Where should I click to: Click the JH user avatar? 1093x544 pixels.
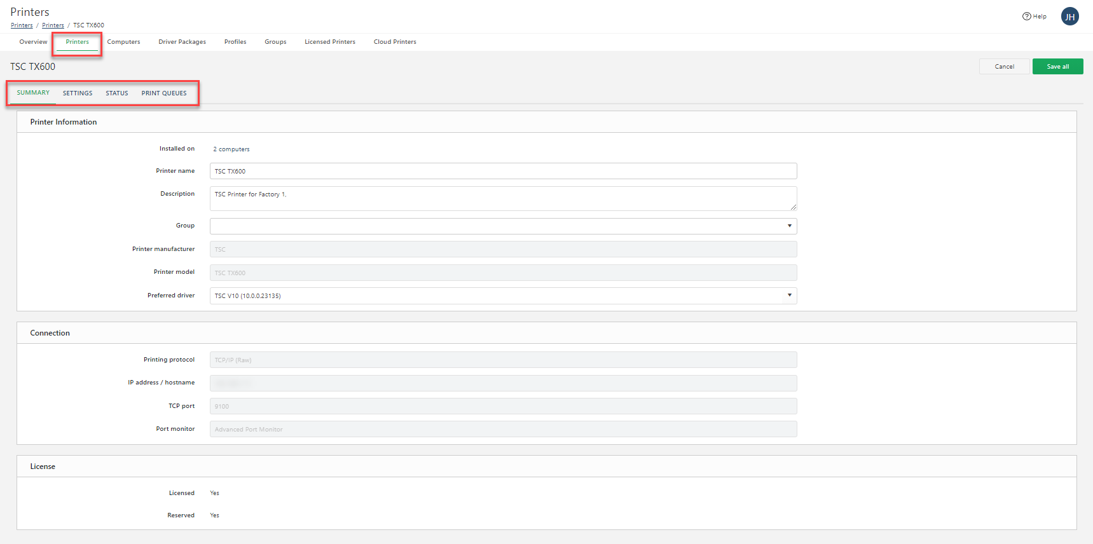click(1069, 17)
